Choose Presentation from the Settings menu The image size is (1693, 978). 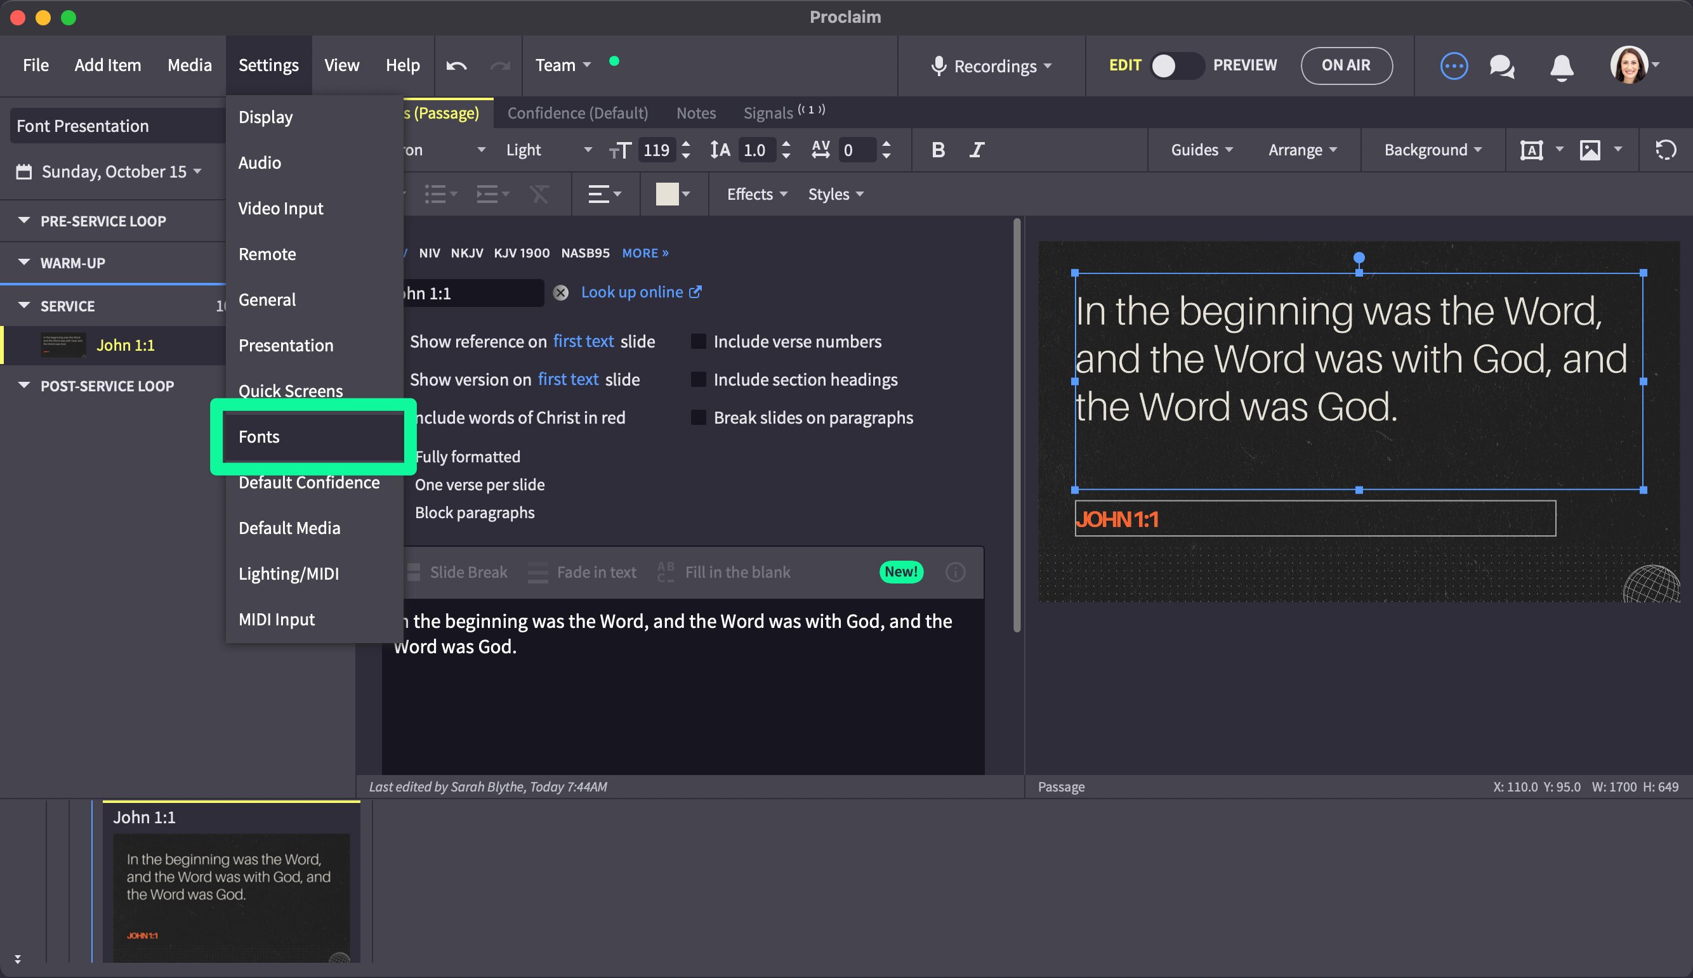coord(313,345)
